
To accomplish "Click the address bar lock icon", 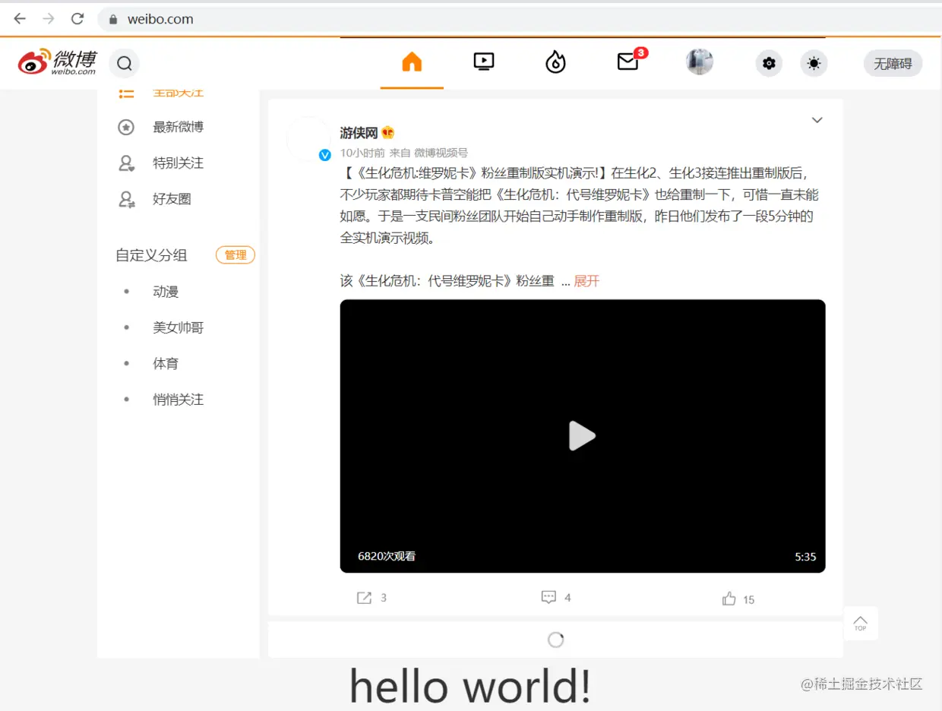I will click(x=113, y=20).
